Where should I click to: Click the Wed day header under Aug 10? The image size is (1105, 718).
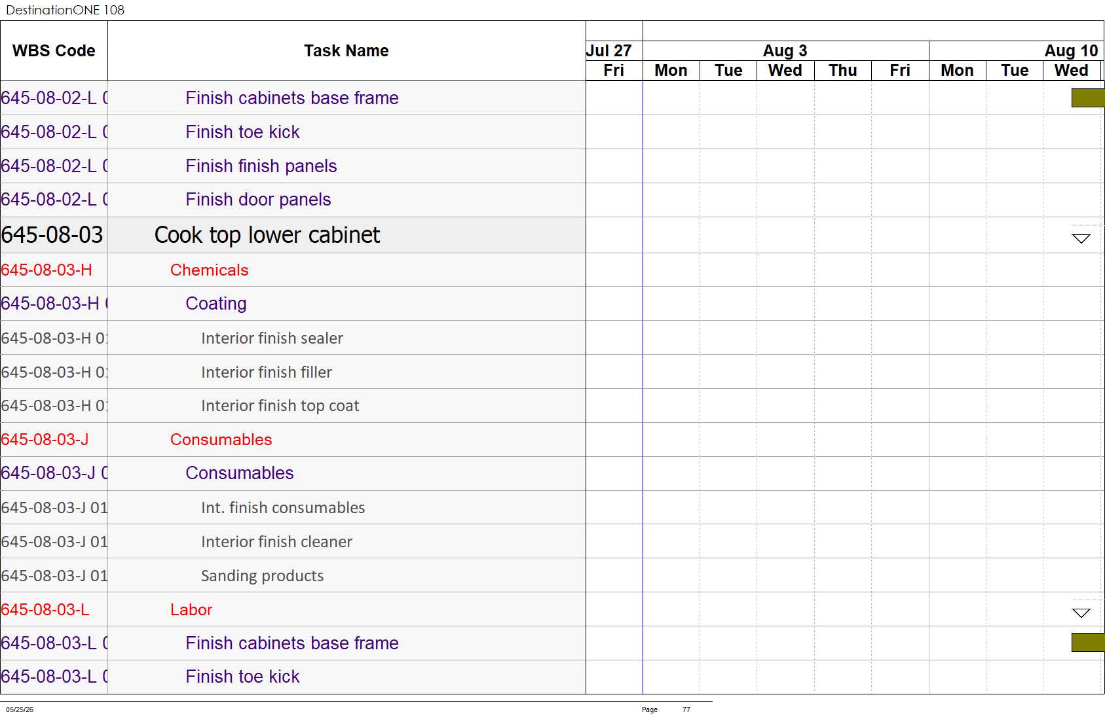1072,70
